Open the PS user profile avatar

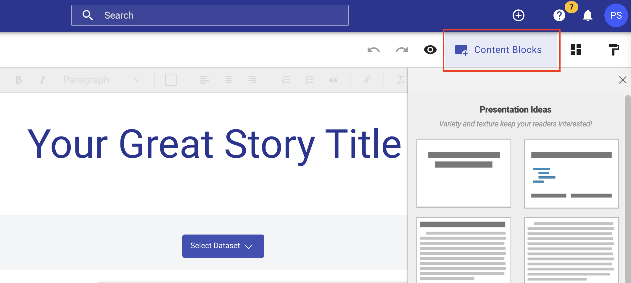tap(616, 15)
